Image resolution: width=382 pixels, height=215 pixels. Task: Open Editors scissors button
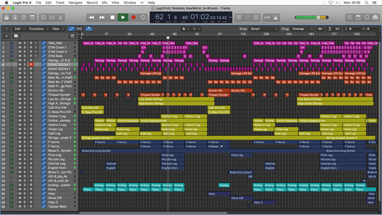pyautogui.click(x=61, y=18)
